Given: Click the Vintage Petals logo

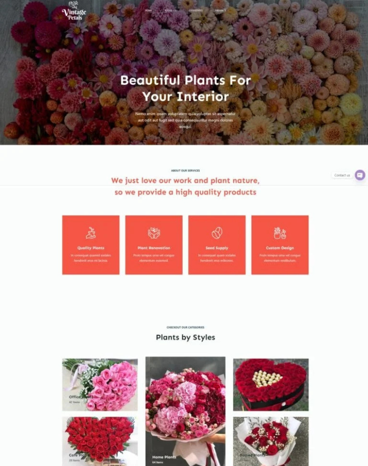Looking at the screenshot, I should click(74, 11).
